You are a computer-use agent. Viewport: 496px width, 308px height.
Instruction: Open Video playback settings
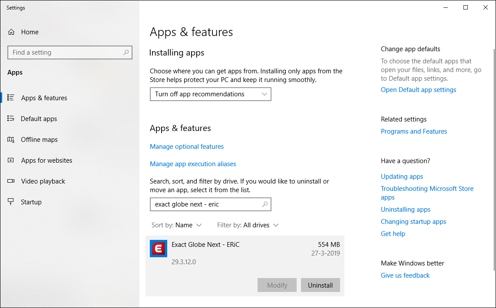43,181
